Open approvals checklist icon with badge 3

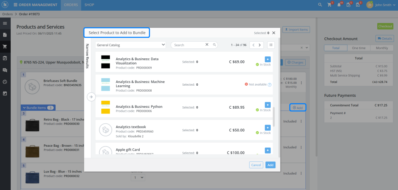358,5
